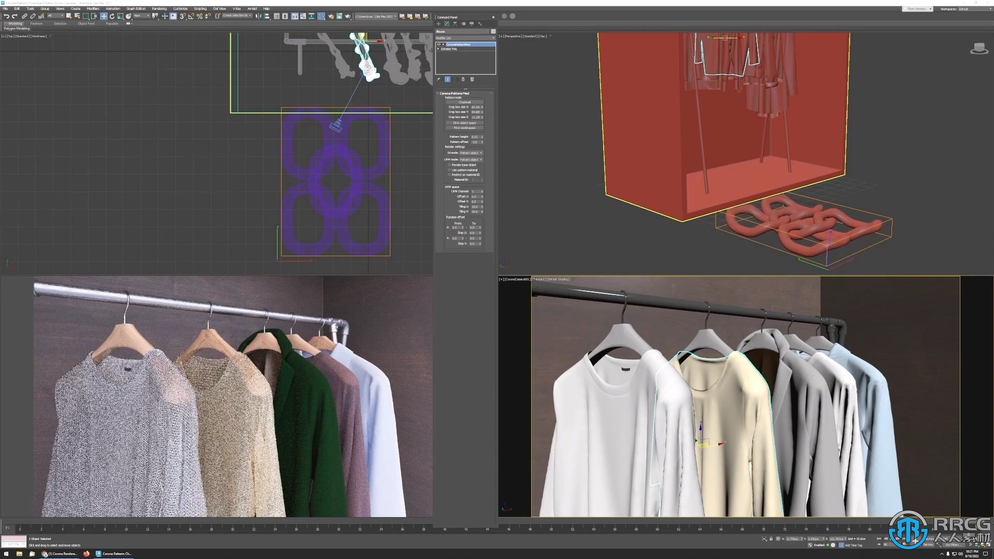This screenshot has height=559, width=994.
Task: Edit the Blouse object name field
Action: coord(462,32)
